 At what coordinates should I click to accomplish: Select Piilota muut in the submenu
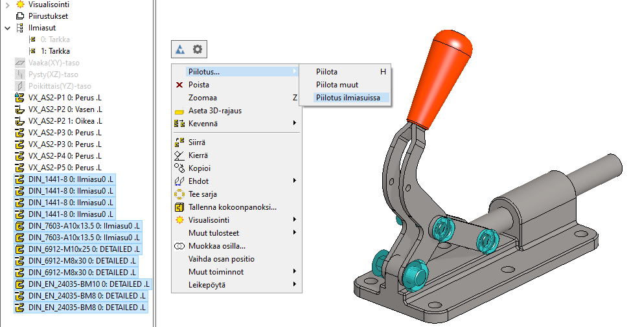point(337,85)
